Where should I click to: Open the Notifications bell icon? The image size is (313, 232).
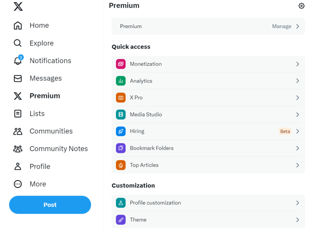(18, 61)
